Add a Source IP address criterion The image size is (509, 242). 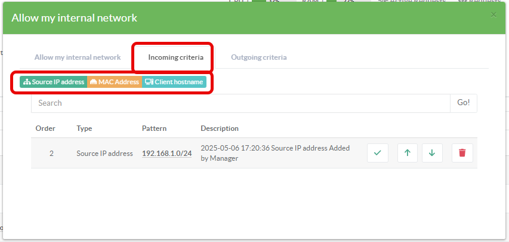pyautogui.click(x=54, y=82)
